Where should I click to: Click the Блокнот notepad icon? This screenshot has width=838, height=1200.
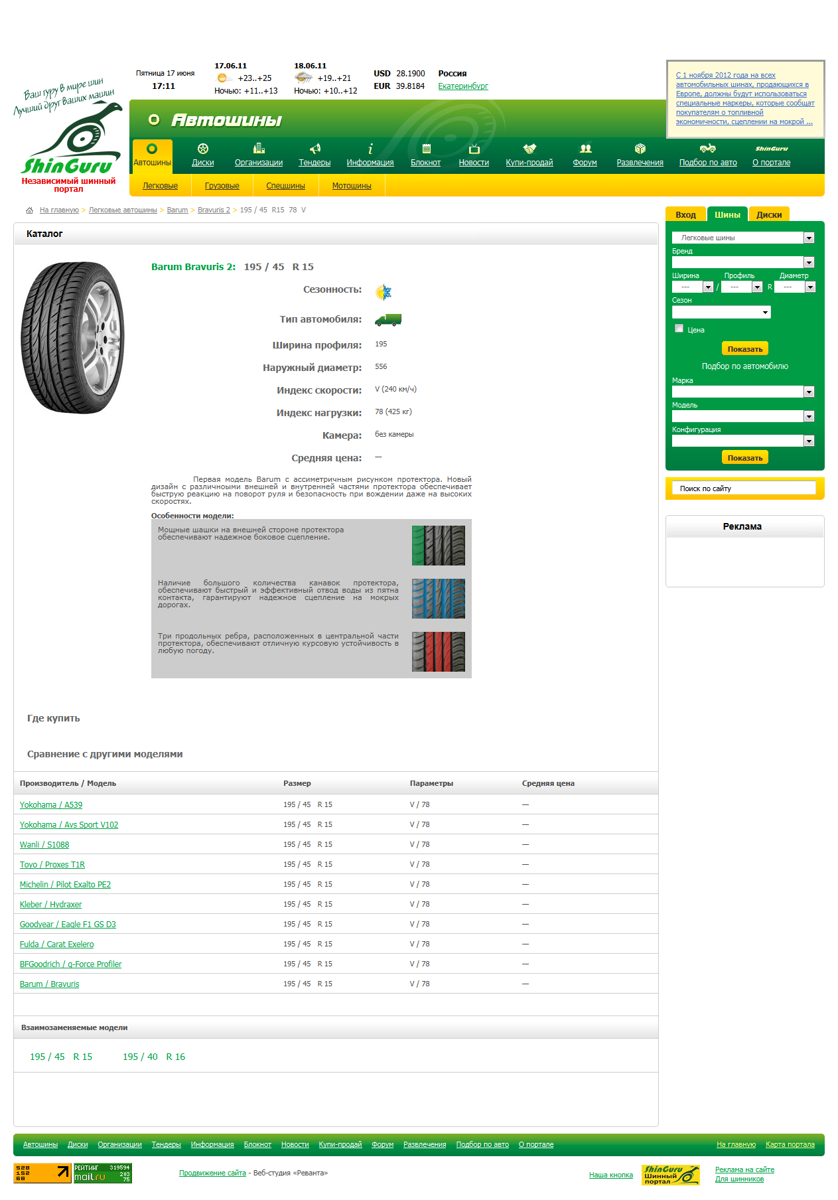tap(426, 149)
